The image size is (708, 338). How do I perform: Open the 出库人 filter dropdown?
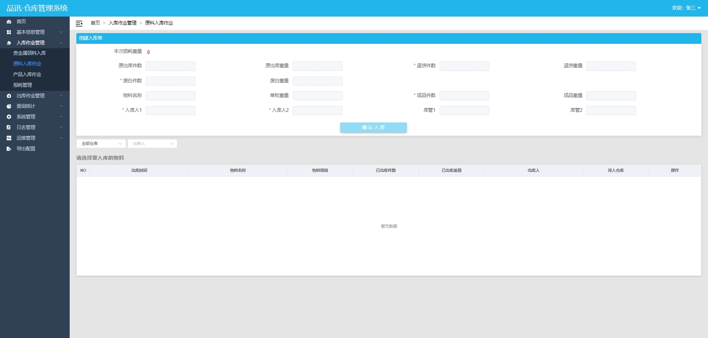click(152, 143)
